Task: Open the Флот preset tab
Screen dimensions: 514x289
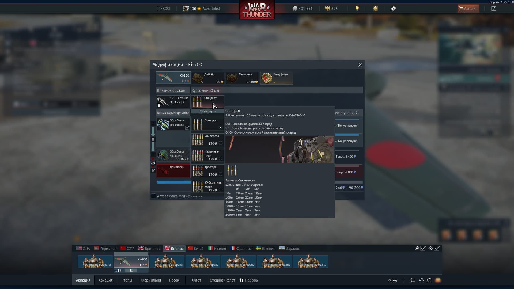Action: (x=196, y=280)
